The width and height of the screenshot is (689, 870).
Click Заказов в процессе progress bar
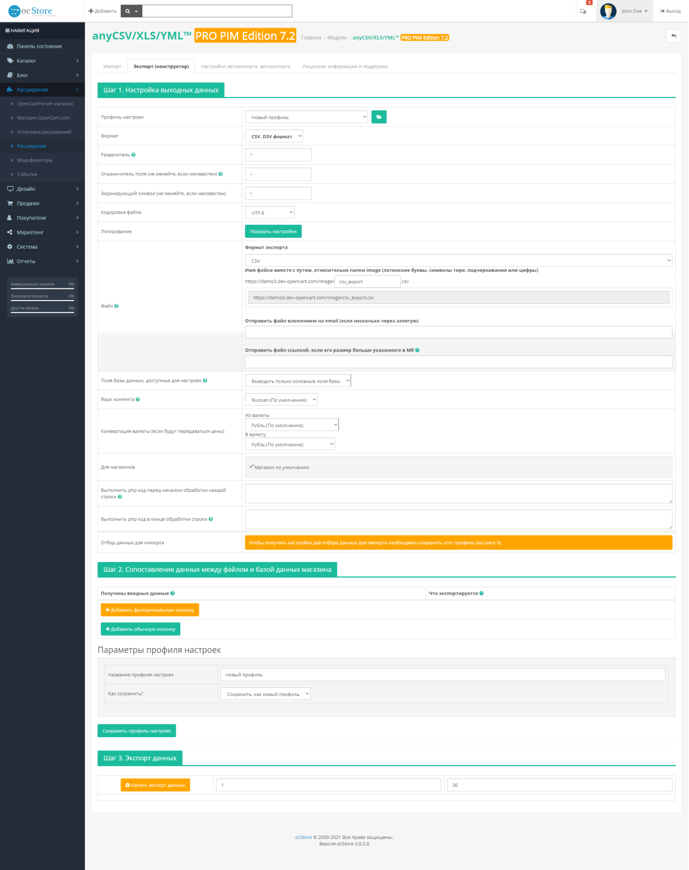pyautogui.click(x=42, y=301)
